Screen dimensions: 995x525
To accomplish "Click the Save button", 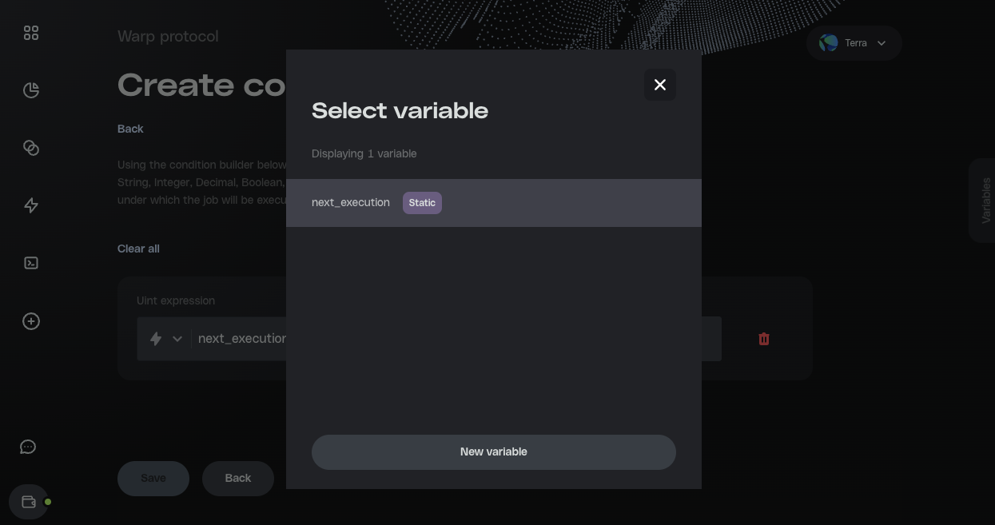I will tap(153, 479).
